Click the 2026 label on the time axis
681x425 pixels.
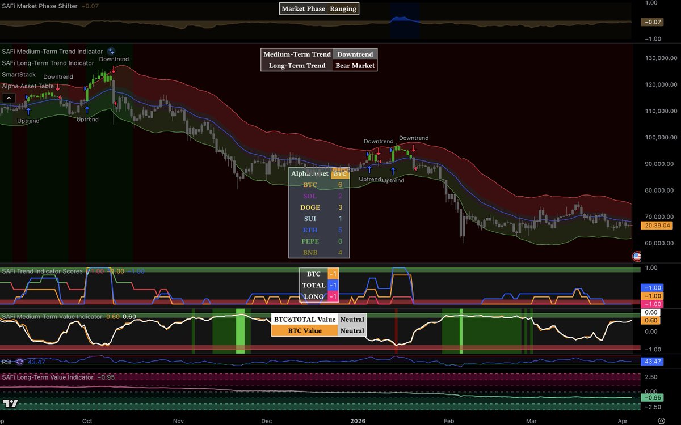(358, 421)
